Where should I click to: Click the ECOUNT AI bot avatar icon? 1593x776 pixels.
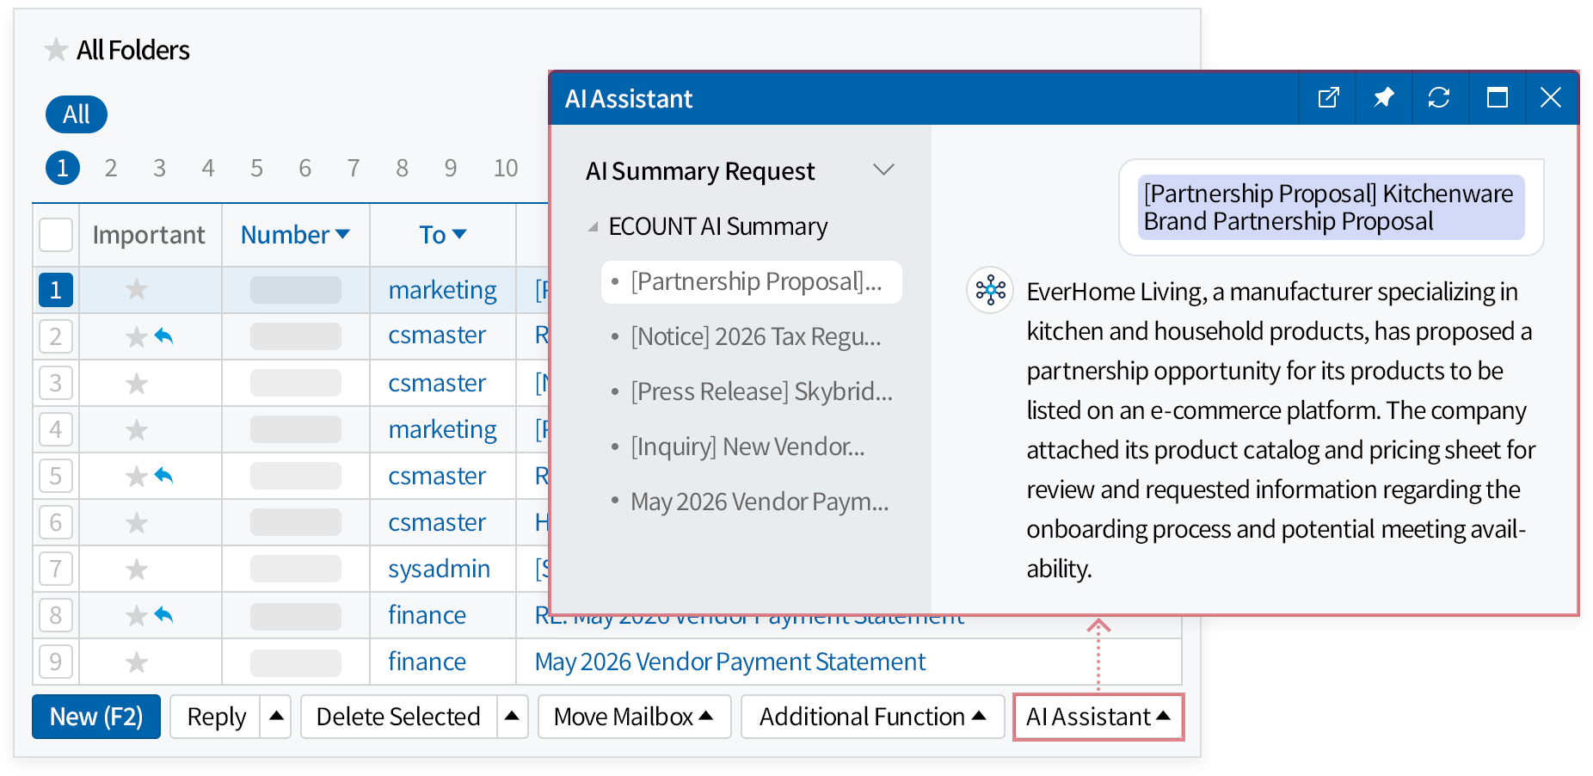[x=990, y=290]
